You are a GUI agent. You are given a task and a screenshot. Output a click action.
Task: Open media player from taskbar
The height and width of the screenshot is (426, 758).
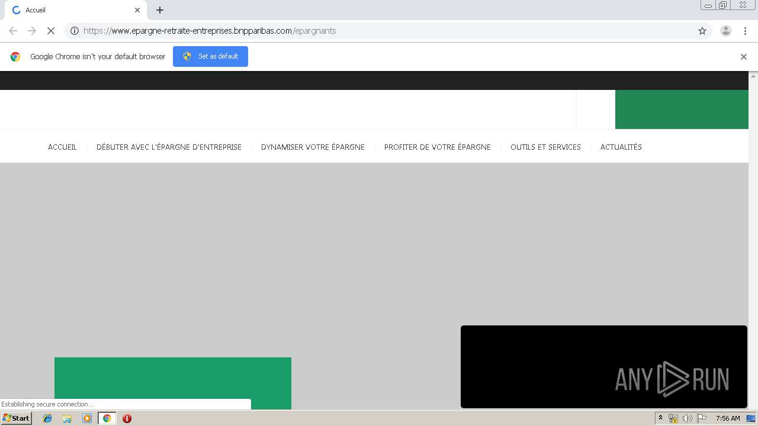pos(87,418)
